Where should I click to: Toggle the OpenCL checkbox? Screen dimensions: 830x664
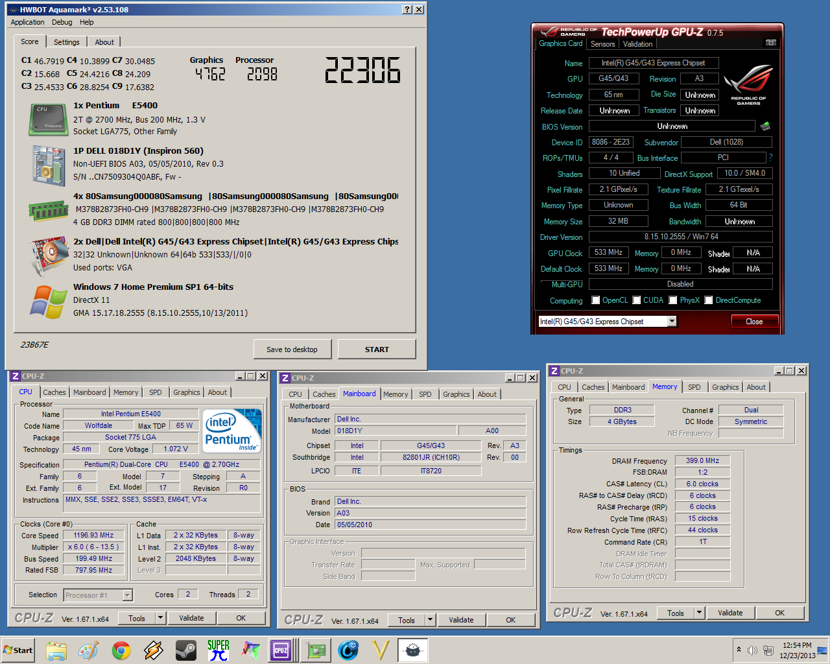coord(595,300)
